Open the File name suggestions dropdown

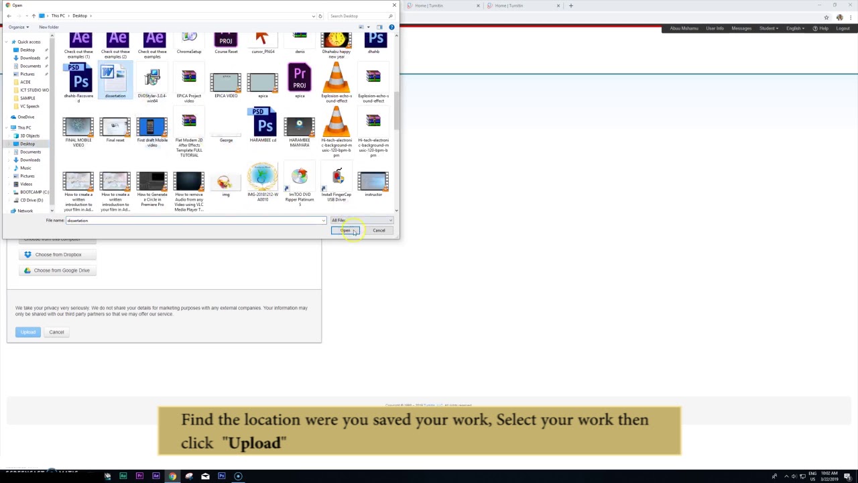pos(324,220)
